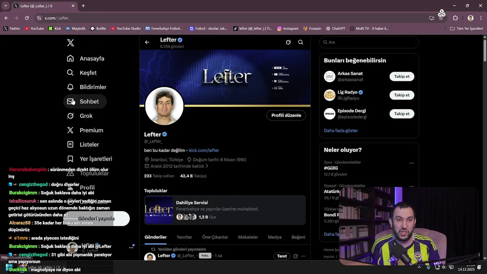The width and height of the screenshot is (487, 274).
Task: Open kick.com/lefter bio link
Action: [x=204, y=150]
